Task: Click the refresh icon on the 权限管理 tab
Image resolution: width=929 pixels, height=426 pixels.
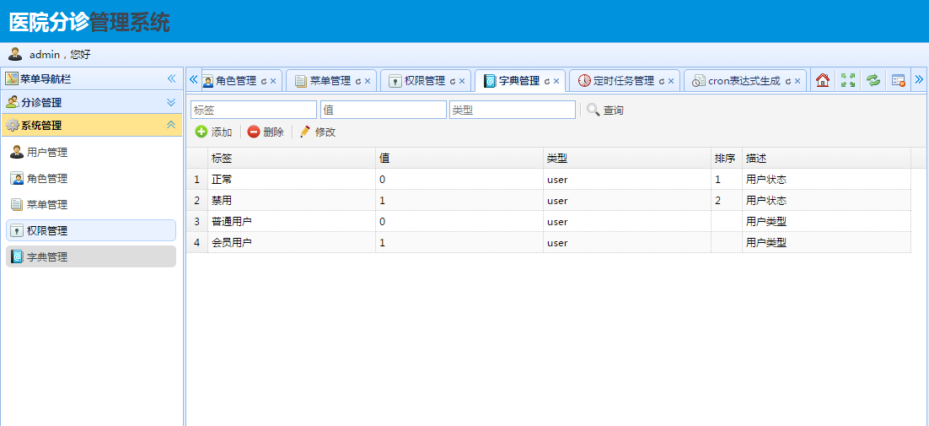Action: (452, 81)
